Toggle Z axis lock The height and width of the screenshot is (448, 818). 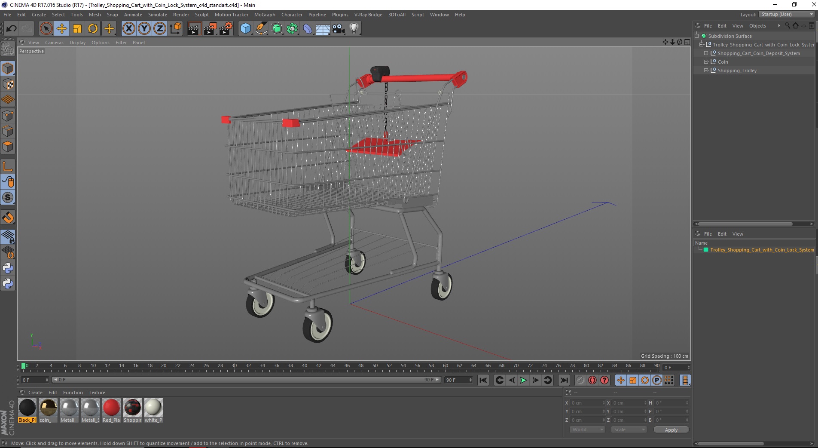point(160,29)
